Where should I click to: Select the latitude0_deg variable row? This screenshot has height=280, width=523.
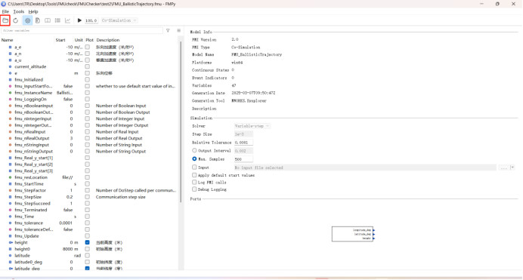88,262
